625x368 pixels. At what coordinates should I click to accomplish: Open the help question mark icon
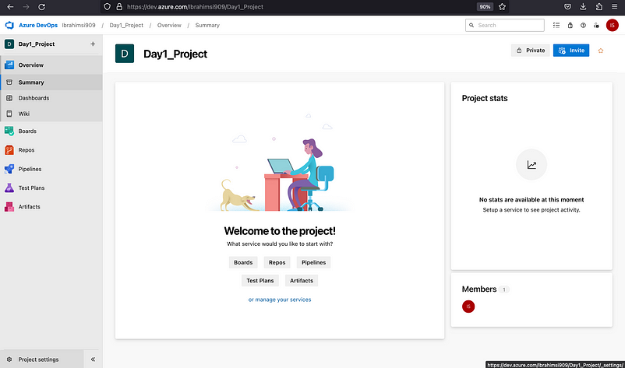tap(583, 25)
